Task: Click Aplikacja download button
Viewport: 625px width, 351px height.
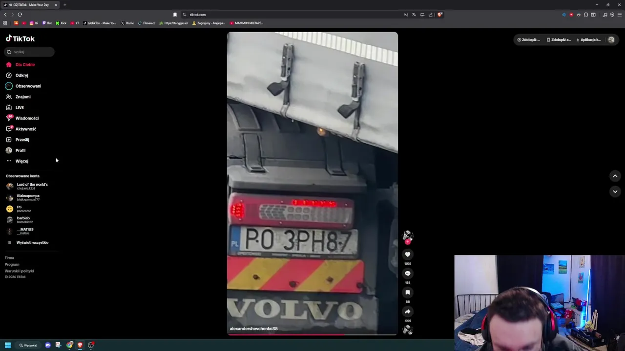Action: tap(588, 39)
